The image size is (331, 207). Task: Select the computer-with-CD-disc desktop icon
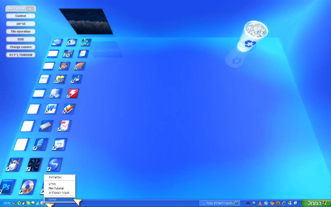[x=69, y=54]
